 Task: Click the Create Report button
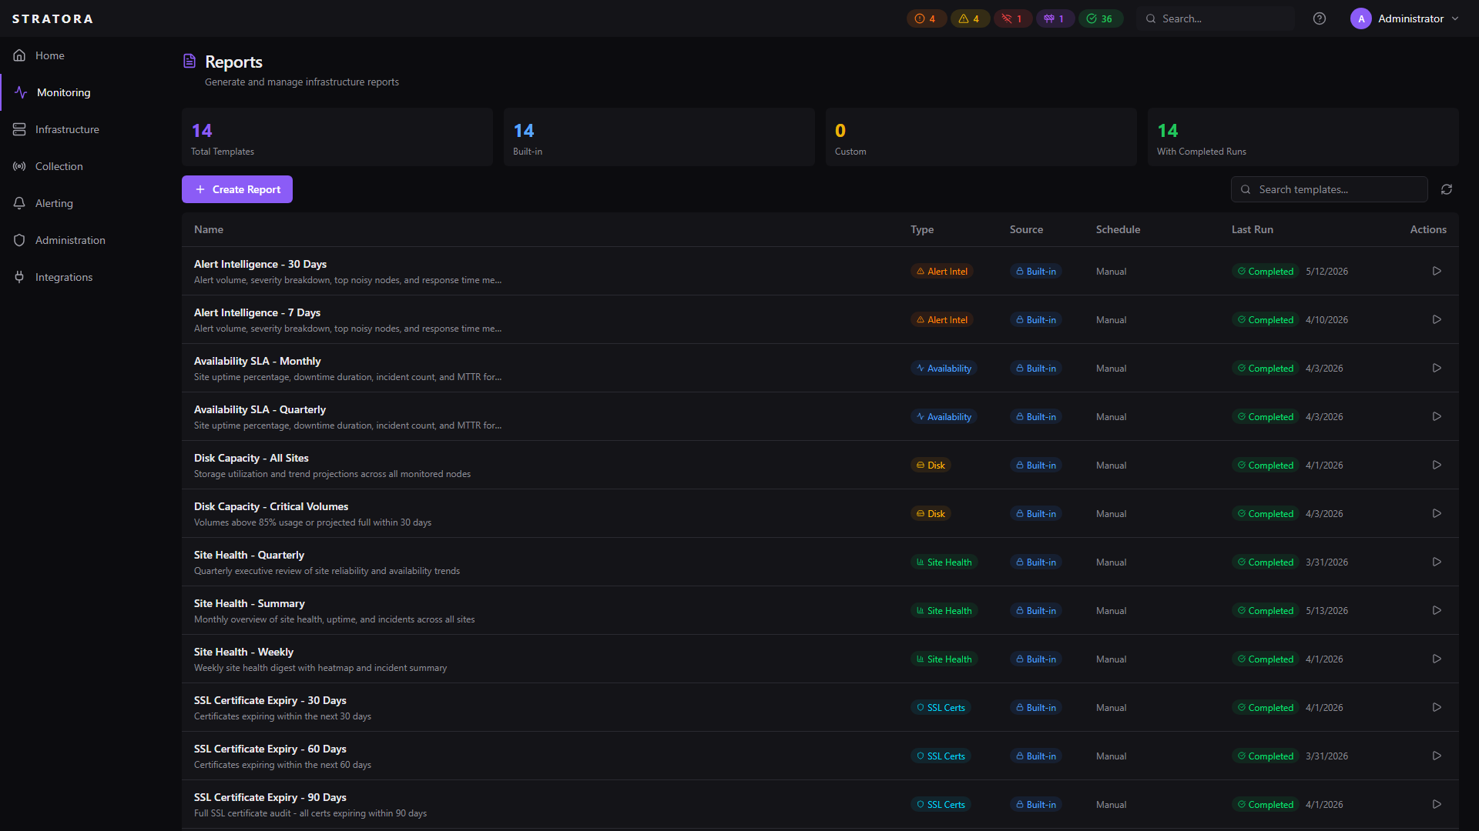[x=237, y=189]
